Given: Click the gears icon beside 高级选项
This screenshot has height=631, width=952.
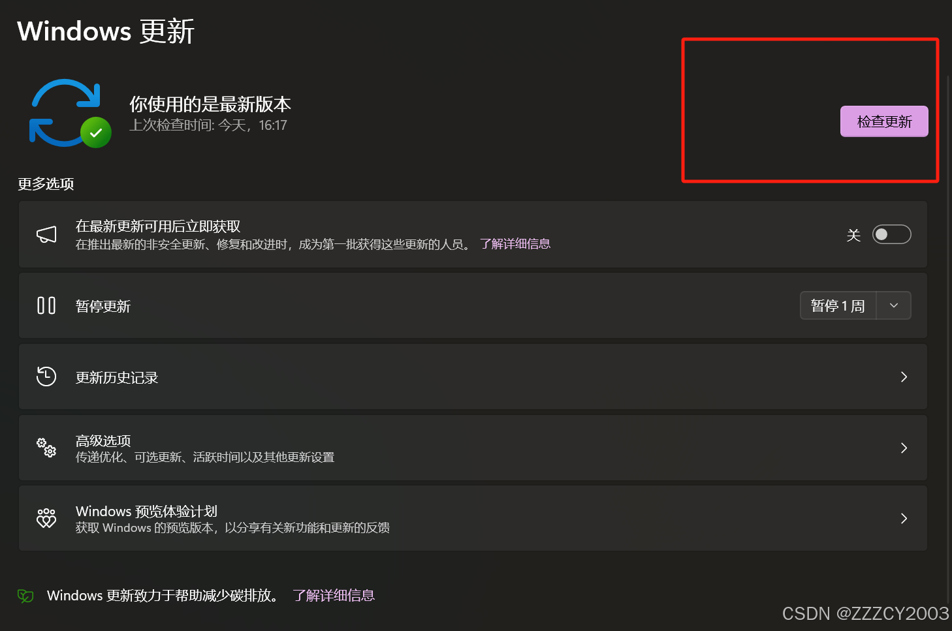Looking at the screenshot, I should pyautogui.click(x=46, y=448).
